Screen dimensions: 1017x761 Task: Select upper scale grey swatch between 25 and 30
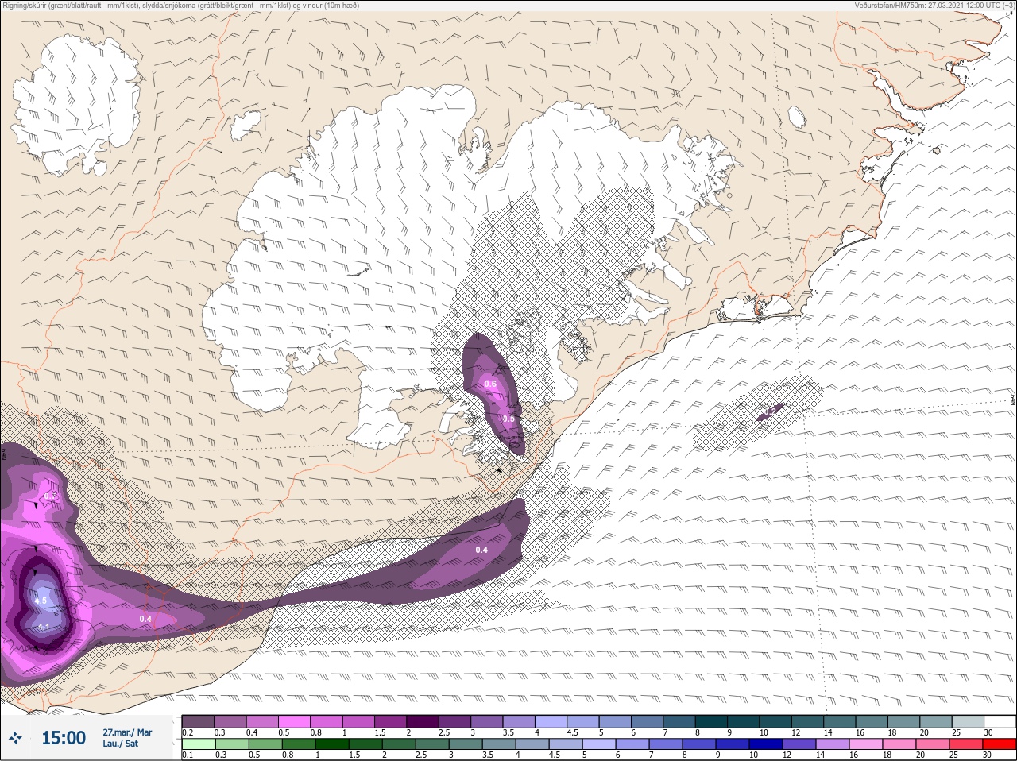tap(969, 721)
